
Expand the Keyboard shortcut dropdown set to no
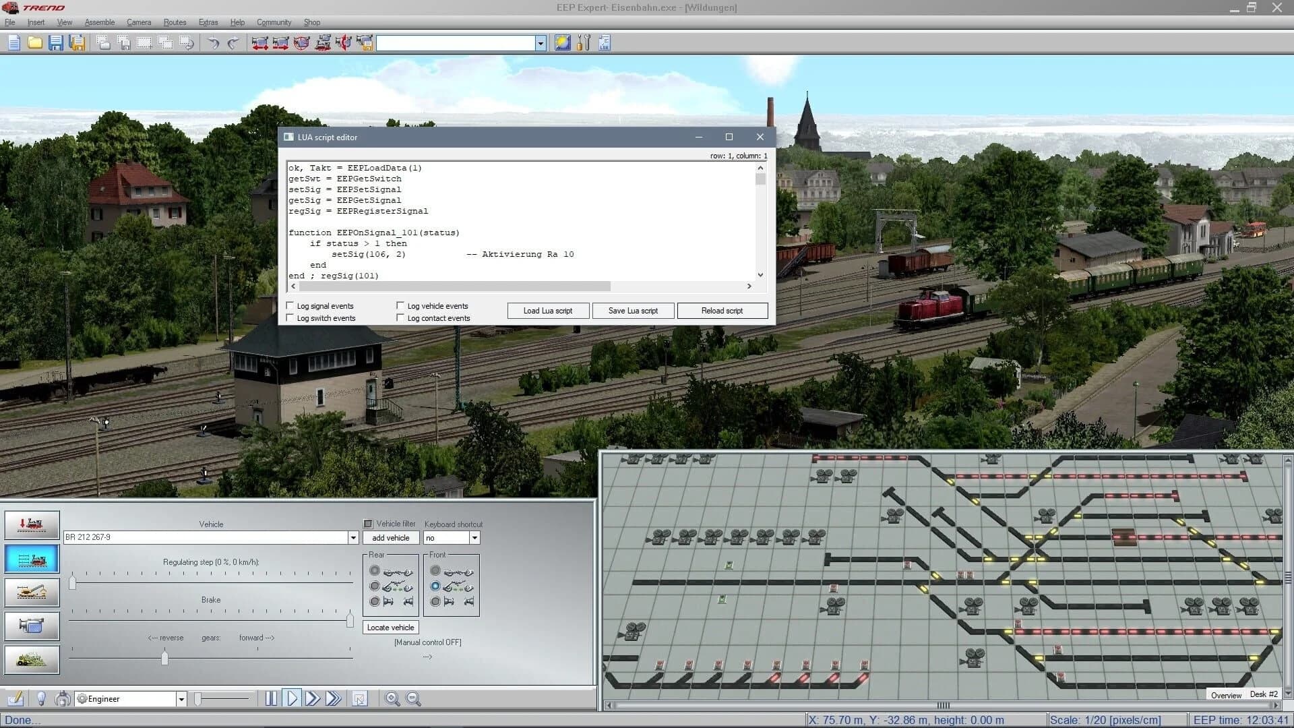(x=474, y=537)
